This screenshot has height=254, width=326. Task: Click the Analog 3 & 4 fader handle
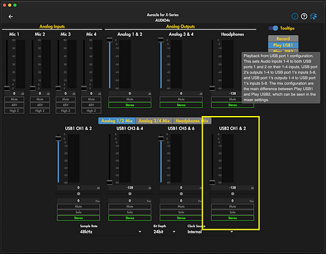161,40
